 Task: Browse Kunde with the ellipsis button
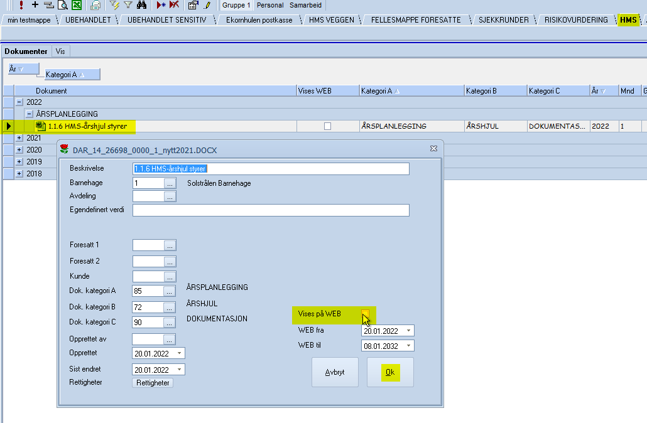[x=170, y=277]
